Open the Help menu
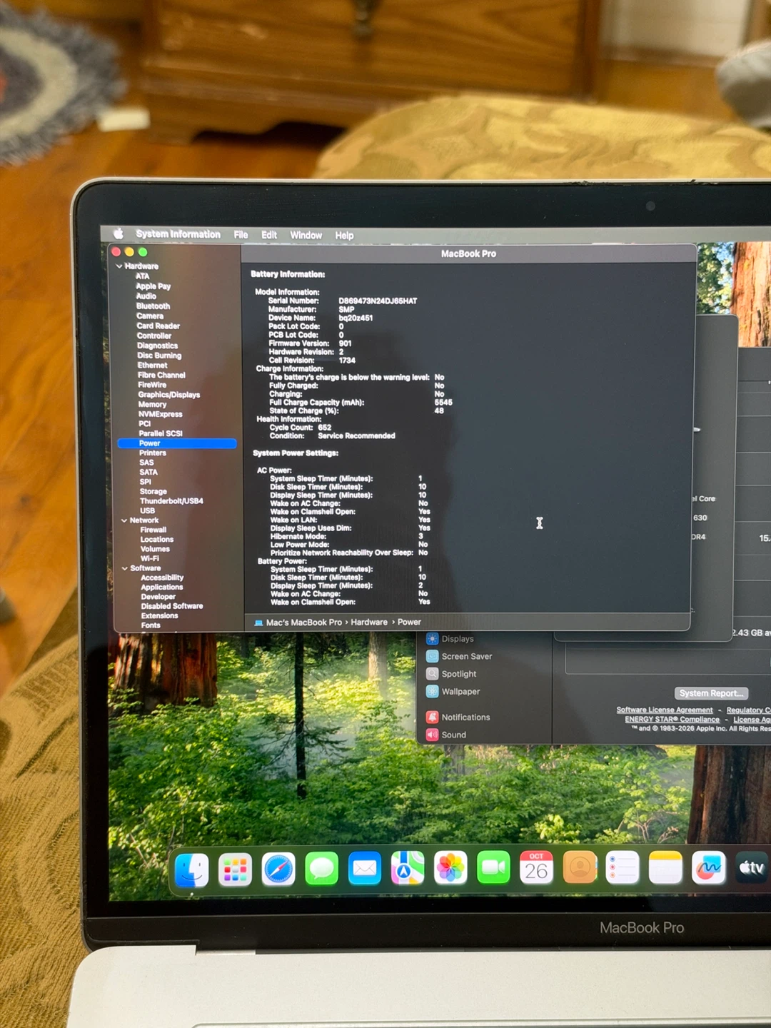 point(344,236)
